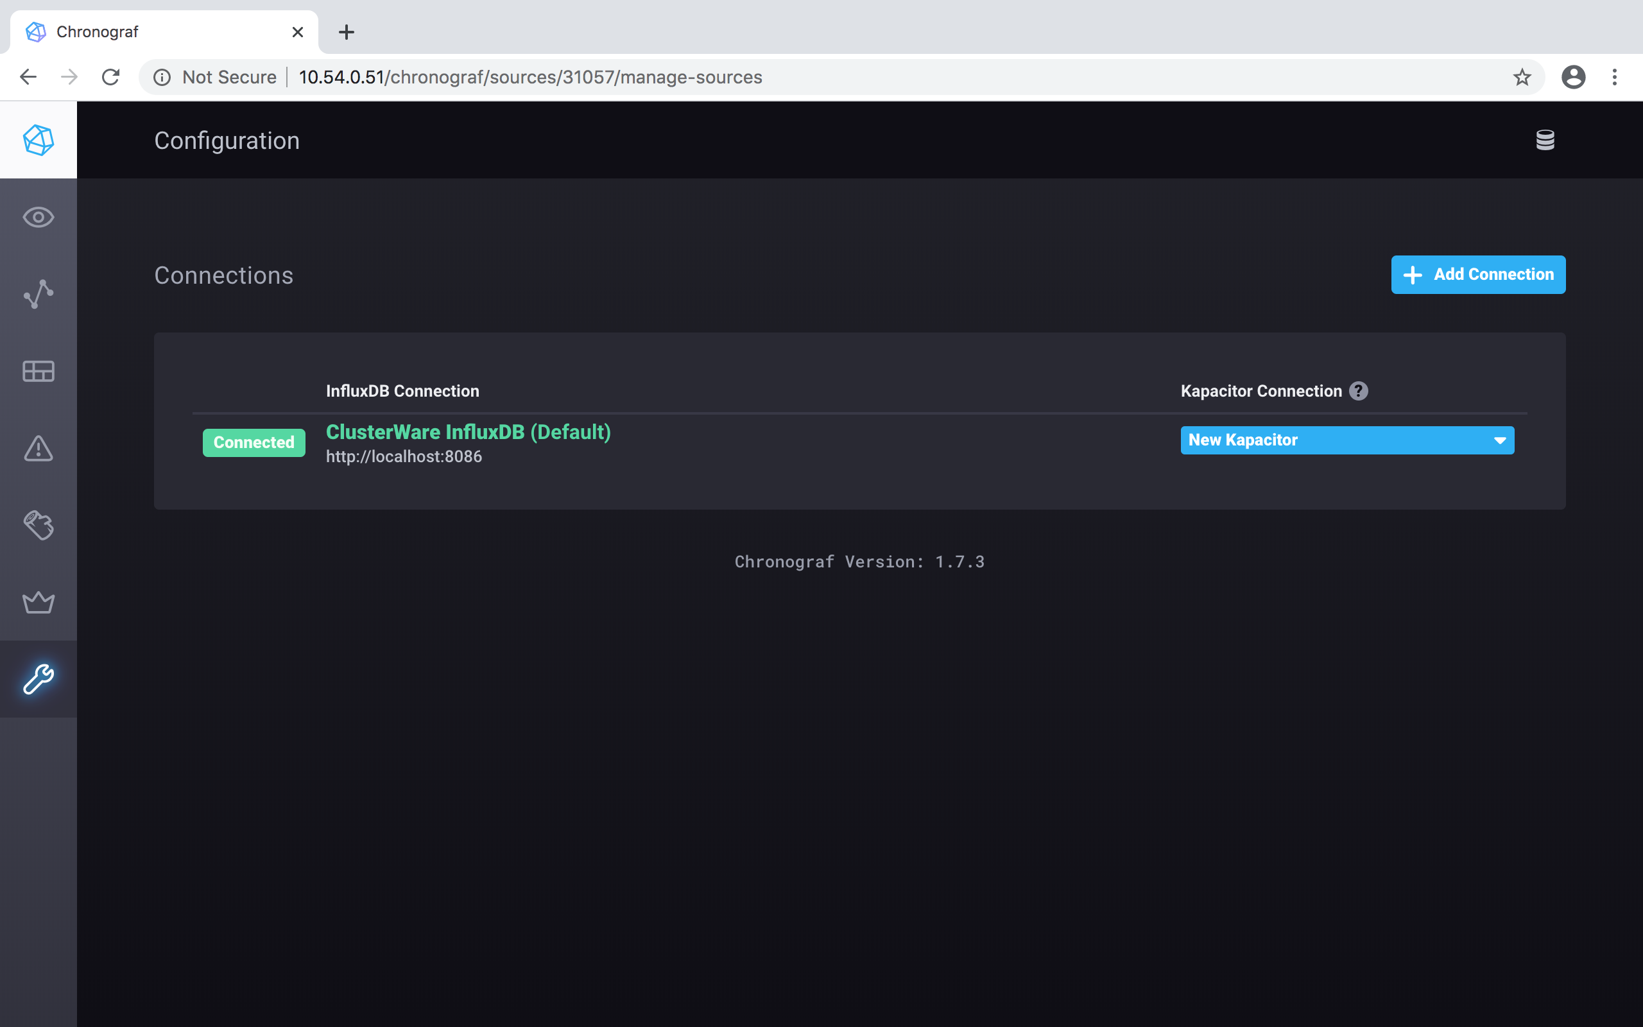1643x1027 pixels.
Task: Open ClusterWare InfluxDB (Default) connection link
Action: tap(469, 432)
